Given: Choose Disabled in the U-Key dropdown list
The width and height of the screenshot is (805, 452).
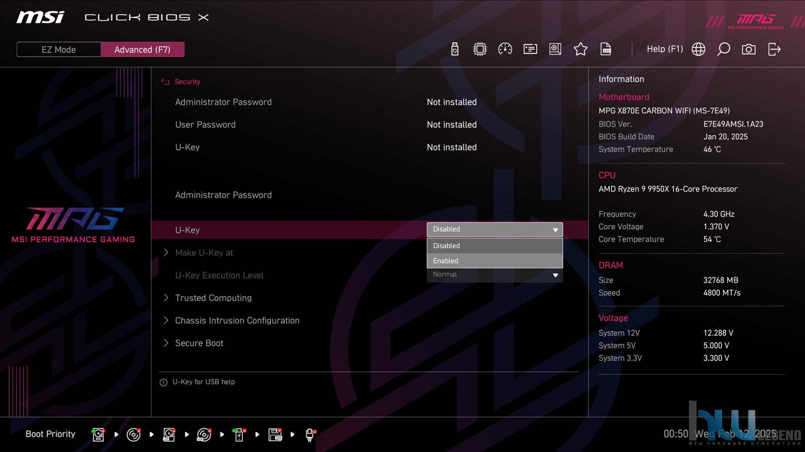Looking at the screenshot, I should [495, 246].
